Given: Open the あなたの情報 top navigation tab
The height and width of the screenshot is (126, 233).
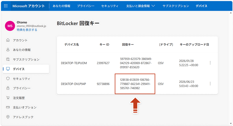Looking at the screenshot, I should point(61,6).
